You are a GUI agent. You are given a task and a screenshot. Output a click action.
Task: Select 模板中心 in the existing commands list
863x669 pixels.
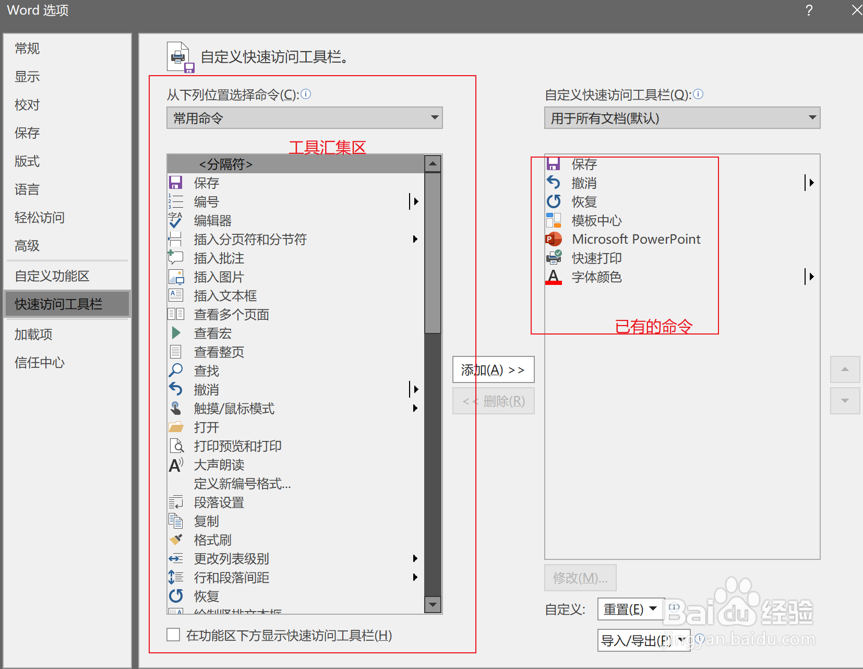pyautogui.click(x=596, y=220)
